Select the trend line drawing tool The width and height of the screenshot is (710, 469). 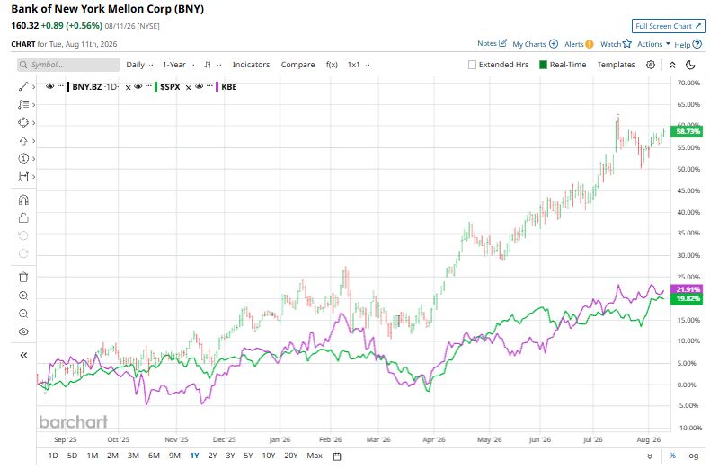[23, 86]
